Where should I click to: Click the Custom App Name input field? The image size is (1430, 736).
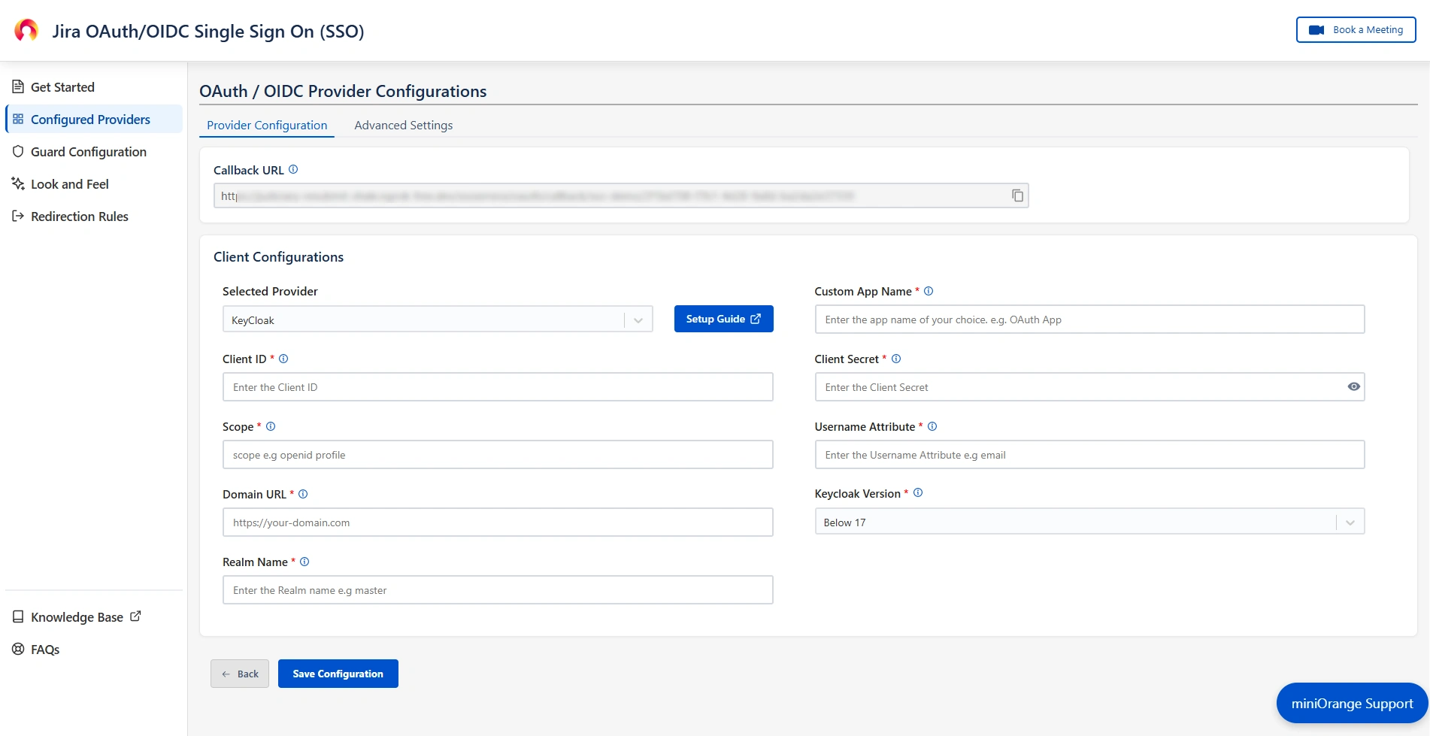(x=1089, y=319)
